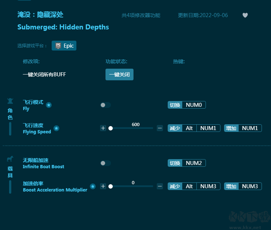Viewport: 271px width, 230px height.
Task: Click the heart favorite icon
Action: pos(245,15)
